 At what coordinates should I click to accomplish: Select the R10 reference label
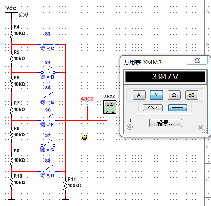tap(18, 176)
